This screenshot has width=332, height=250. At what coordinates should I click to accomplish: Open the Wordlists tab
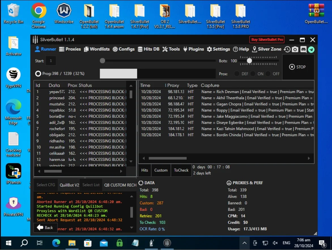click(97, 49)
